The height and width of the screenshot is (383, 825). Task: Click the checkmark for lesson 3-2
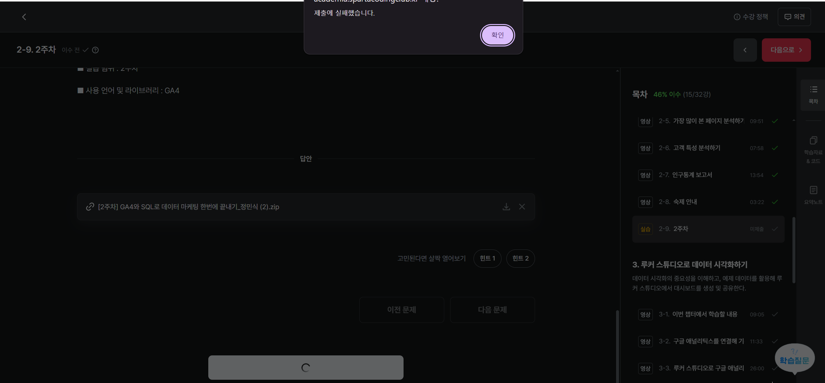[775, 341]
